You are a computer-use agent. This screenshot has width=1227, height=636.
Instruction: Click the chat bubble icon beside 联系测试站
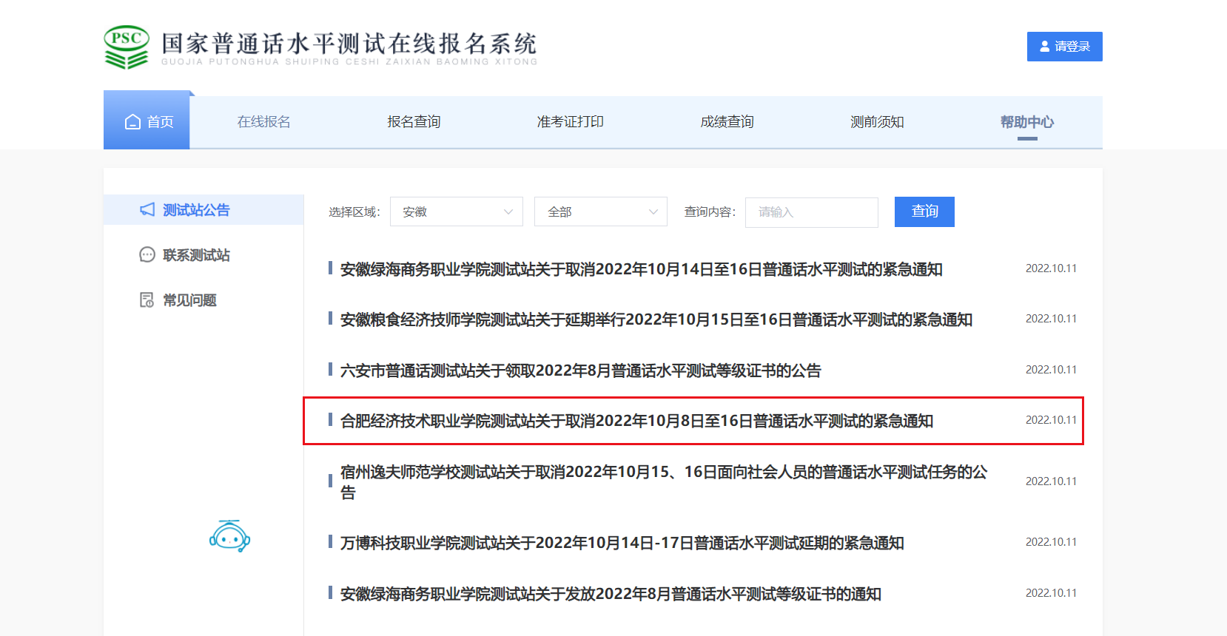pos(147,255)
